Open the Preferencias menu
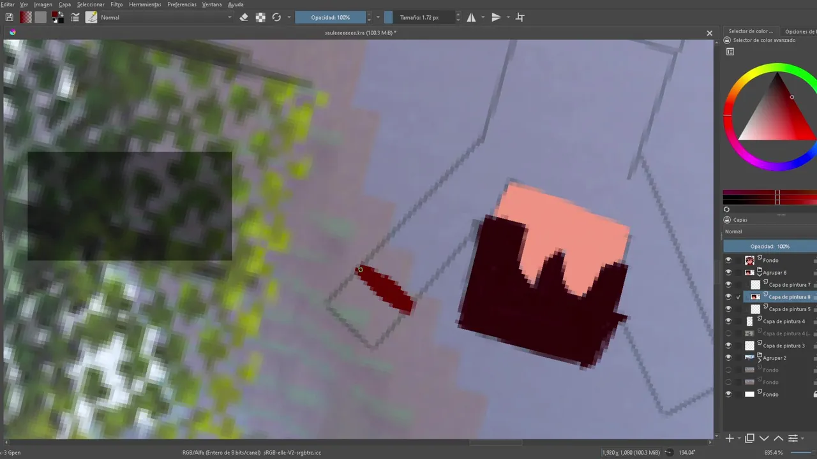Viewport: 817px width, 459px height. click(182, 4)
